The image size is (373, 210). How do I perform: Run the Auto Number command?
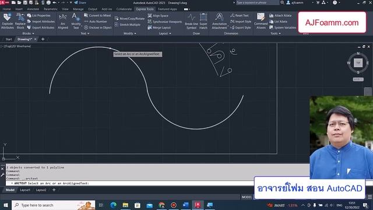click(x=96, y=22)
